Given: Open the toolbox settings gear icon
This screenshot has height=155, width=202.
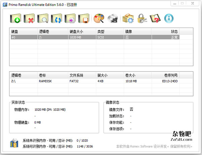Looking at the screenshot, I should pos(128,19).
